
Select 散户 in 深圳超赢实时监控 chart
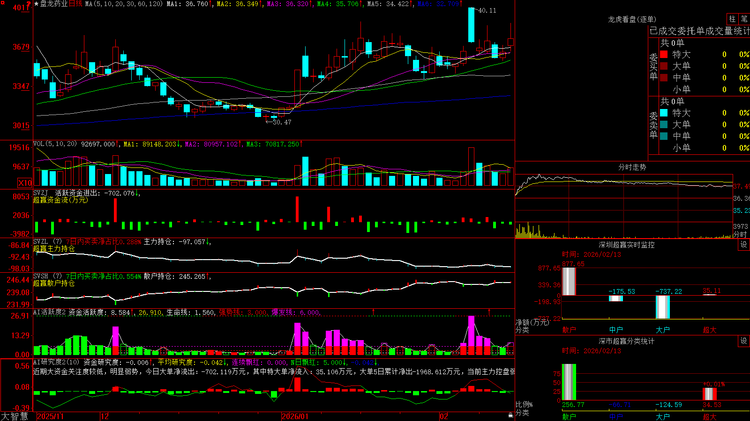pyautogui.click(x=569, y=330)
